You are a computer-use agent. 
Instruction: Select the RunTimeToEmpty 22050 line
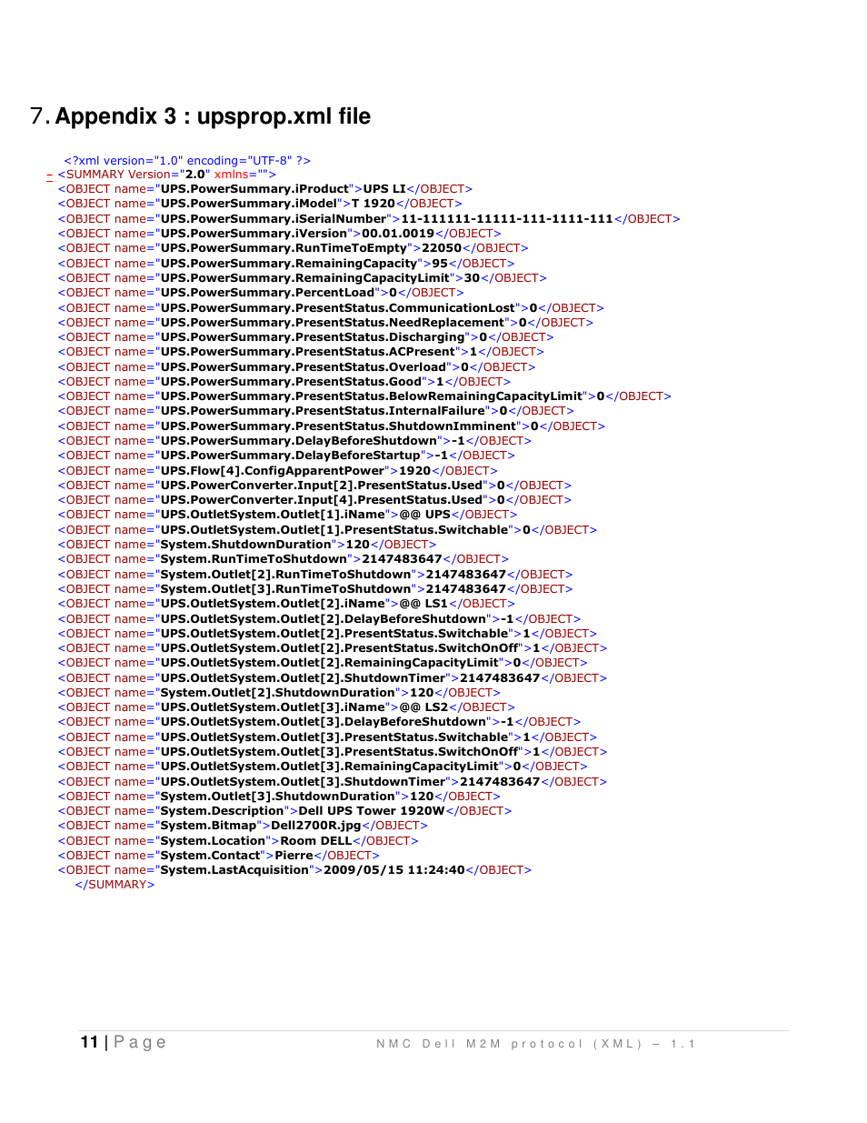[294, 248]
